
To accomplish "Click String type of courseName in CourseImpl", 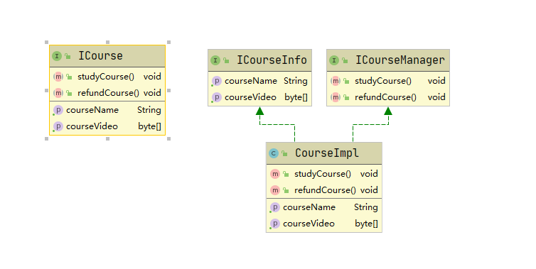I will click(366, 207).
